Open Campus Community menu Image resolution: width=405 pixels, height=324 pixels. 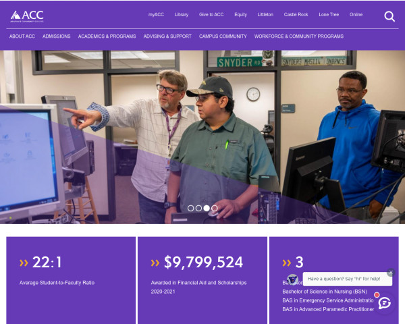223,36
